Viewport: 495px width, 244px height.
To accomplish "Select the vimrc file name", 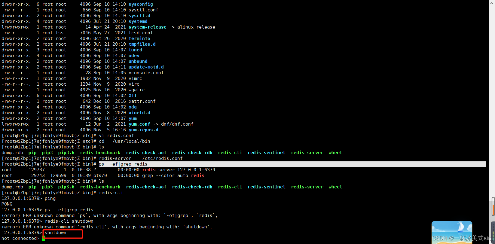I will pyautogui.click(x=135, y=78).
